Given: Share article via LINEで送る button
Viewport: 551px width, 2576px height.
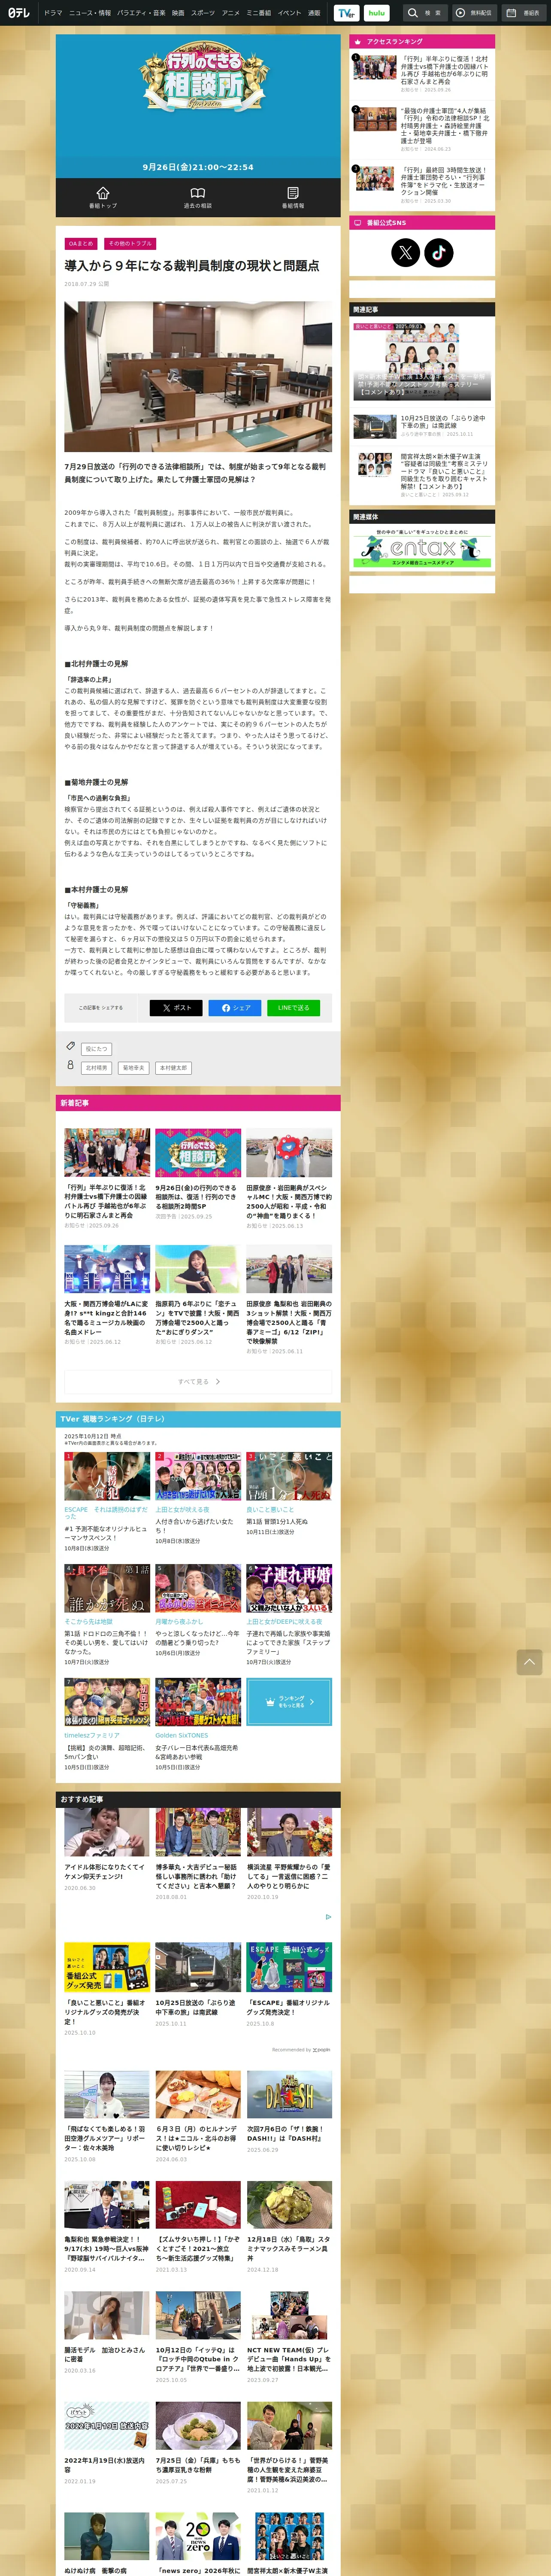Looking at the screenshot, I should [294, 1008].
